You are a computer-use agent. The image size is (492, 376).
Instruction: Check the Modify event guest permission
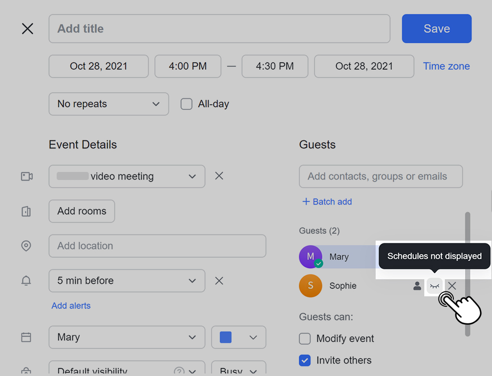pos(305,339)
